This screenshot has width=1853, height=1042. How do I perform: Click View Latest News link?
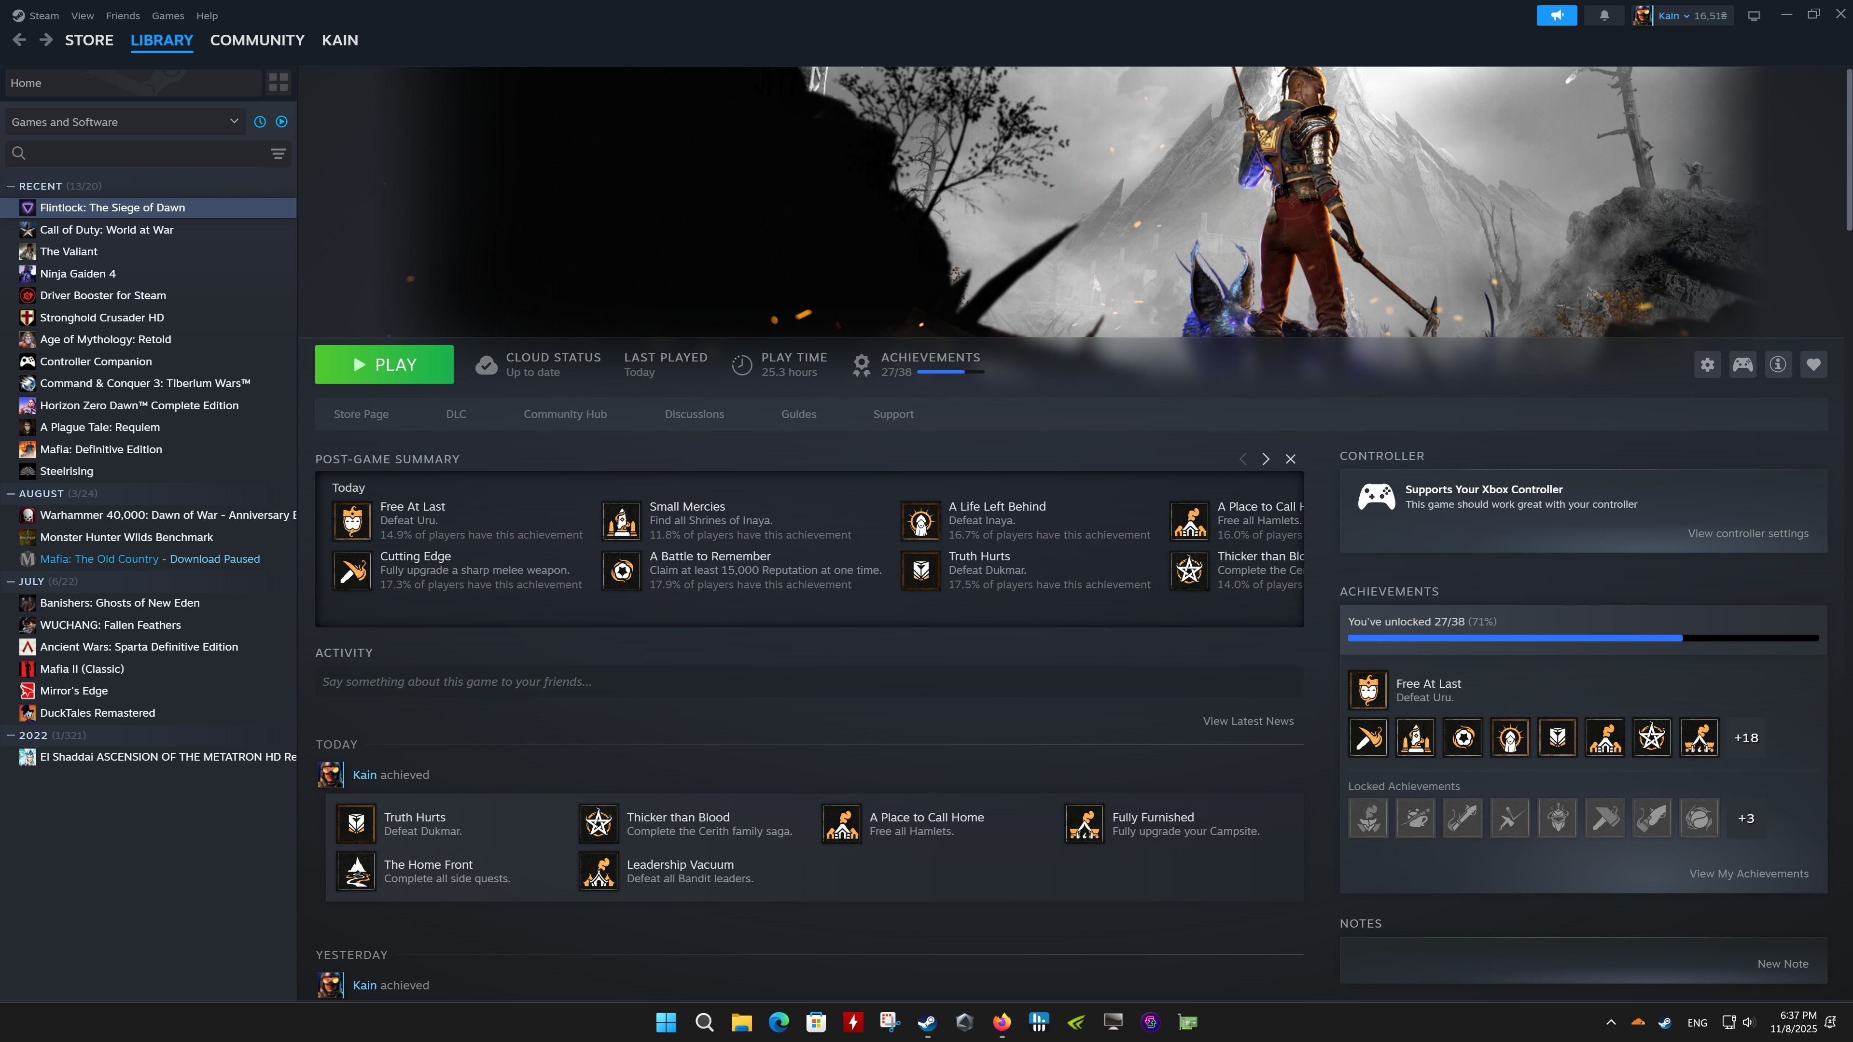coord(1248,721)
